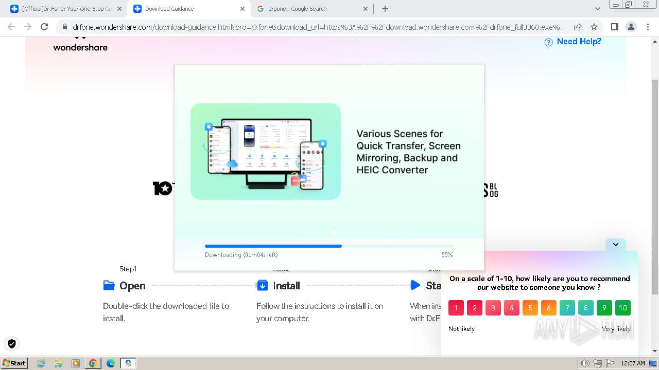Open File Explorer from taskbar
Viewport: 659px width, 370px height.
58,363
